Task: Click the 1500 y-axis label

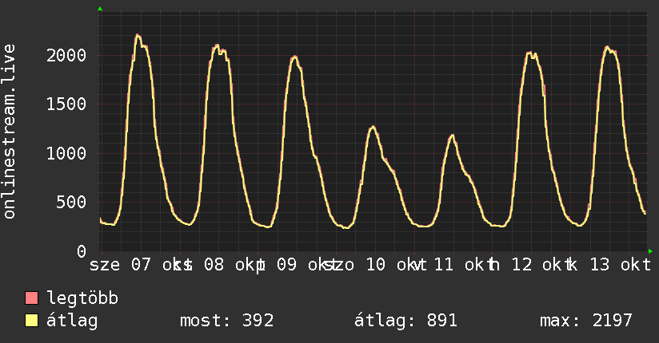Action: pyautogui.click(x=66, y=104)
